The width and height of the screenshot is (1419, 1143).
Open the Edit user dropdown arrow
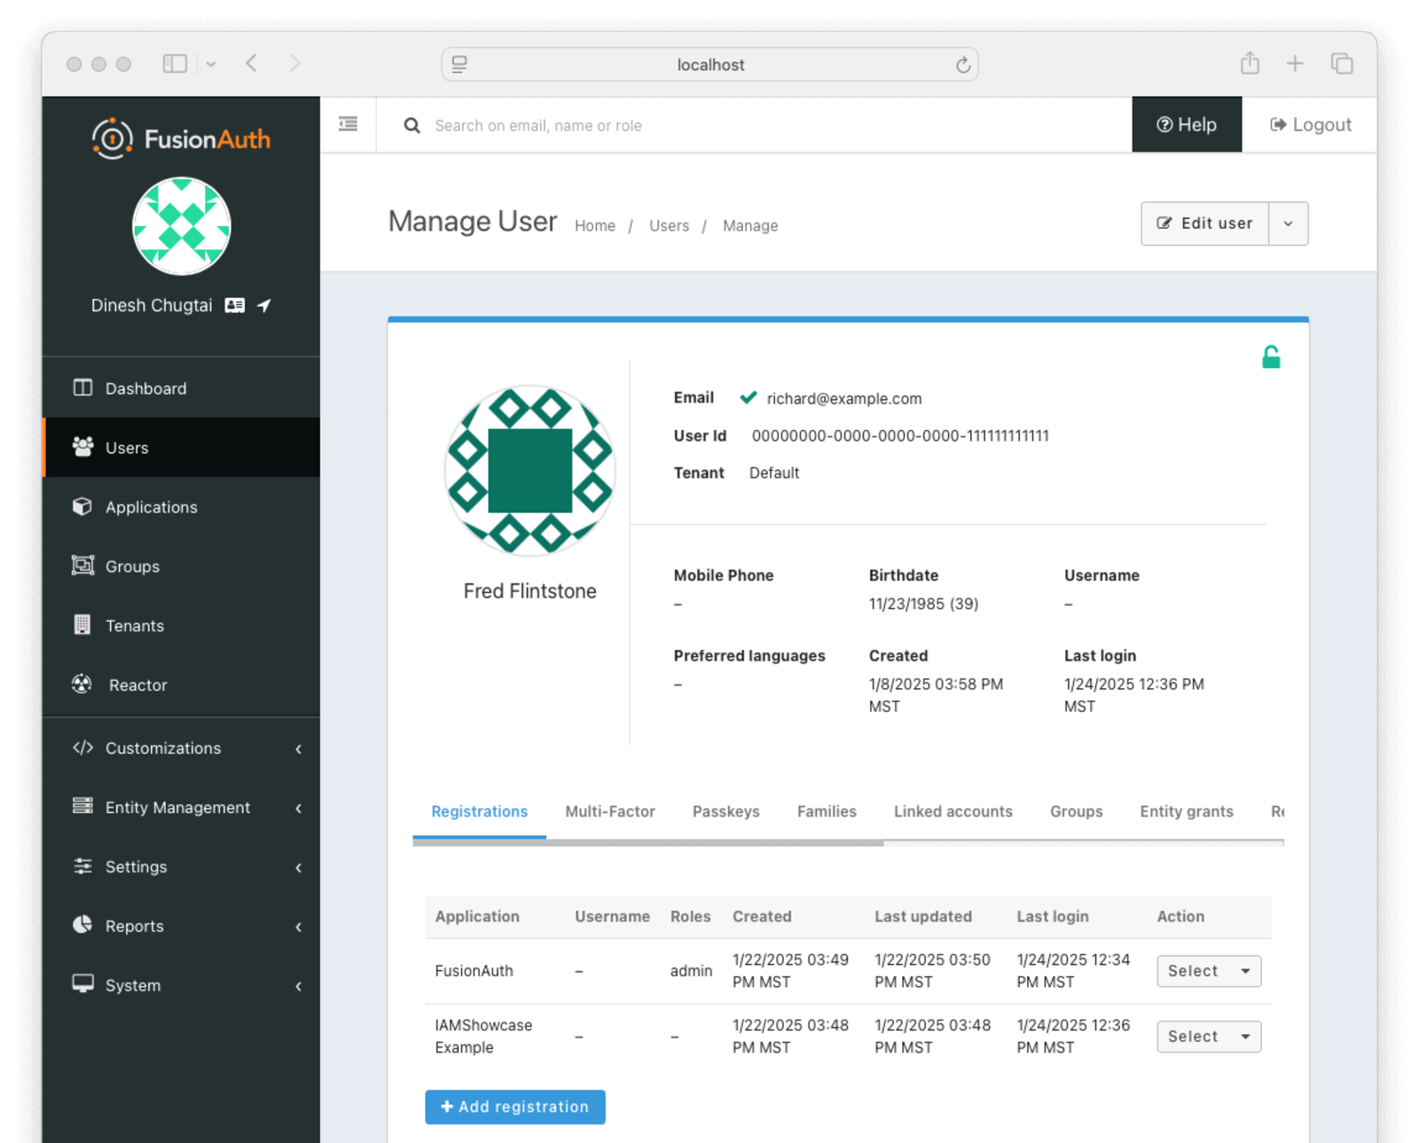[1289, 223]
